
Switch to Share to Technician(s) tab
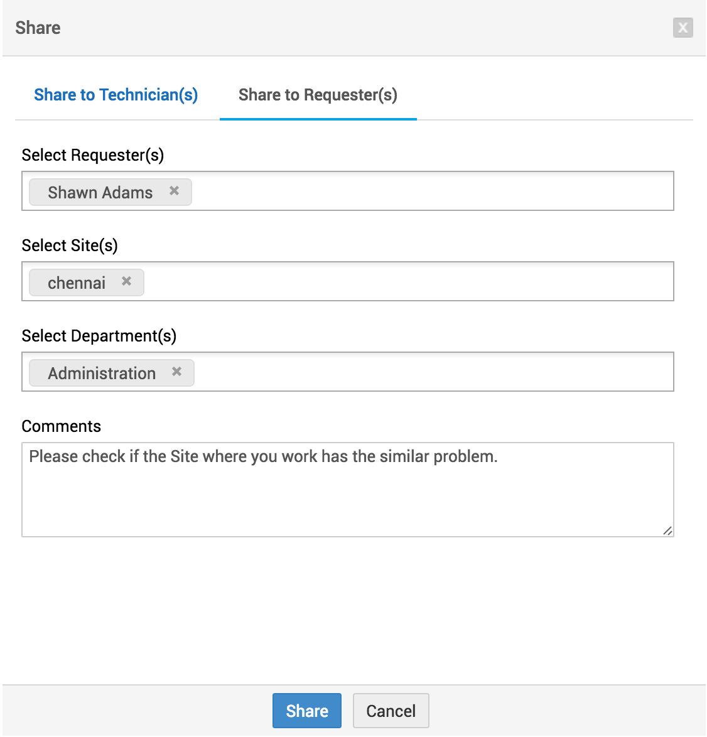point(116,95)
